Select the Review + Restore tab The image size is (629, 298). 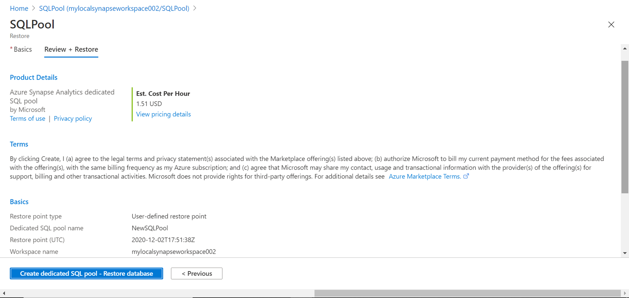pyautogui.click(x=71, y=49)
